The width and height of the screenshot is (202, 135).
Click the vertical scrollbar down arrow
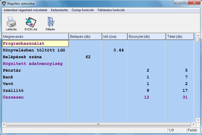pyautogui.click(x=198, y=121)
